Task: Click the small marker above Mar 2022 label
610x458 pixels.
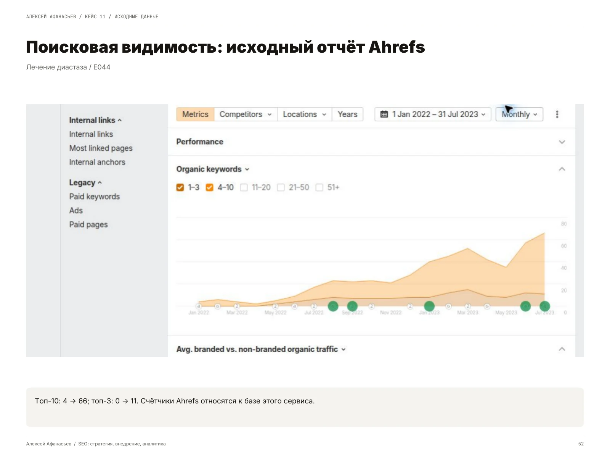Action: click(x=237, y=306)
